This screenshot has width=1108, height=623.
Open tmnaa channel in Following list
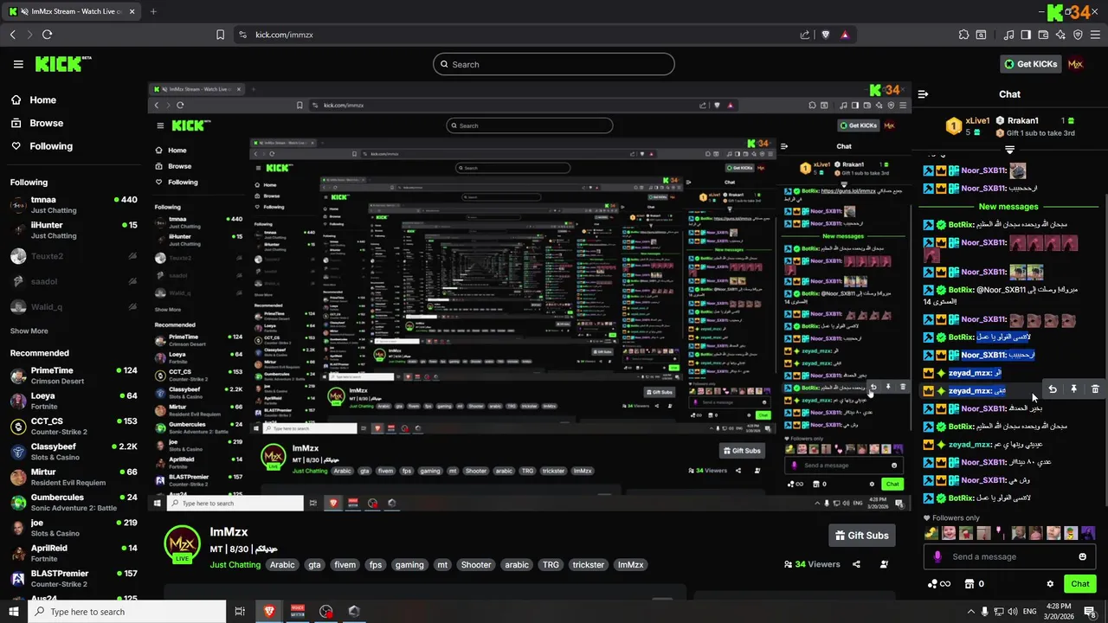(74, 205)
